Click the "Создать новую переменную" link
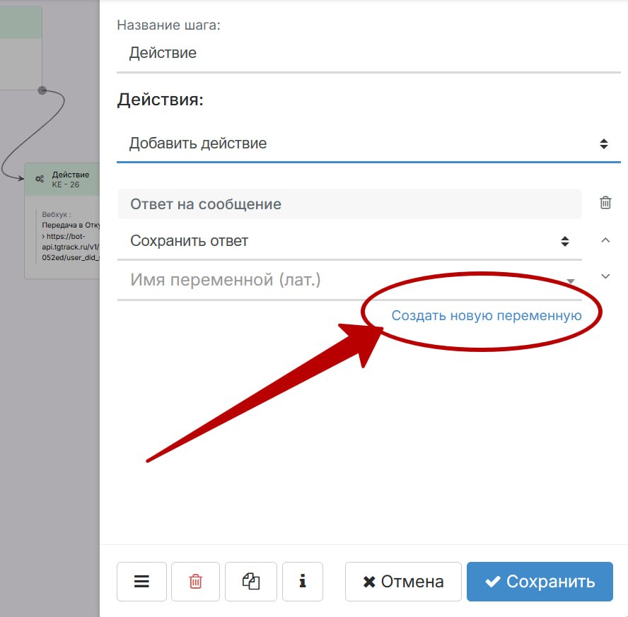This screenshot has height=617, width=628. [487, 316]
